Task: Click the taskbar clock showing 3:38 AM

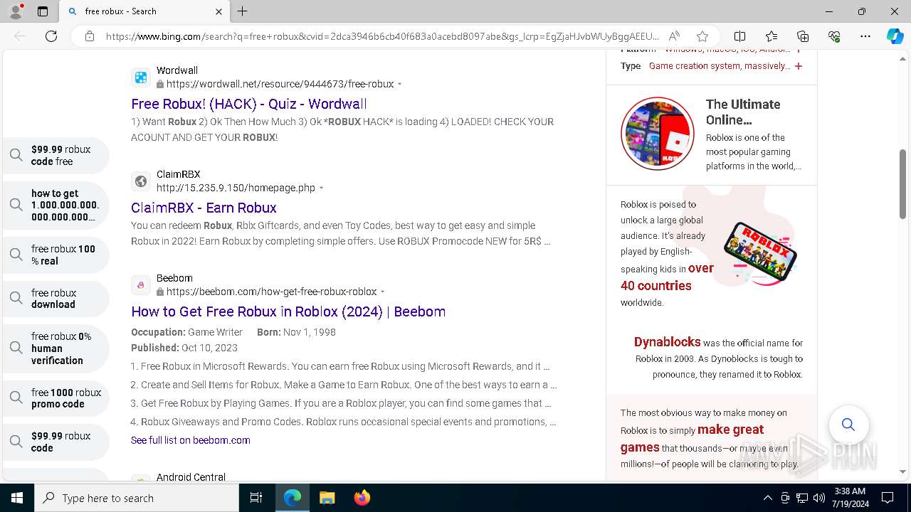Action: 848,498
